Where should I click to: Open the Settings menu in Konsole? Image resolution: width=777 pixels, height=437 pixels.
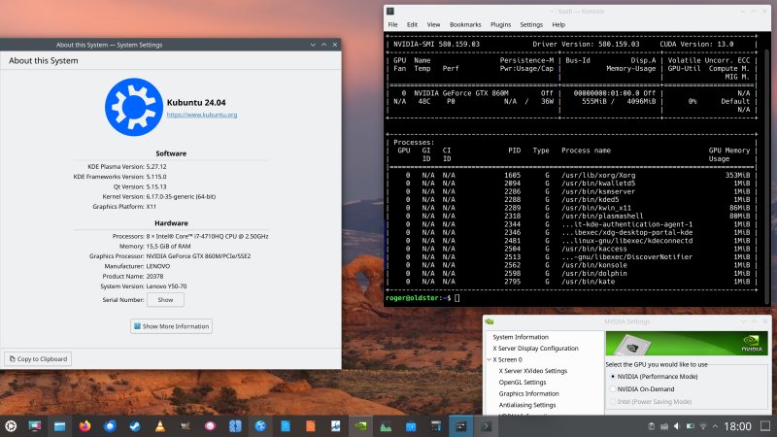[x=531, y=25]
